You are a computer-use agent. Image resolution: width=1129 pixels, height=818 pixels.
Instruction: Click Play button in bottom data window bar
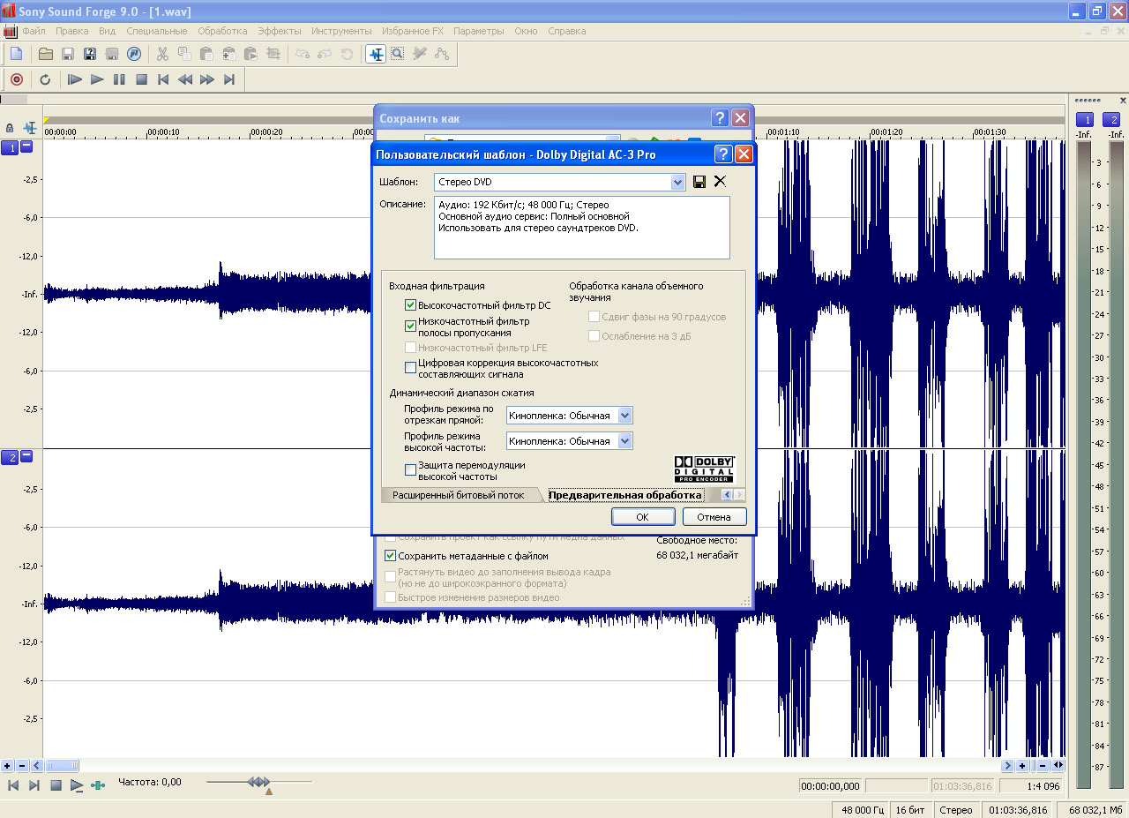click(x=77, y=784)
